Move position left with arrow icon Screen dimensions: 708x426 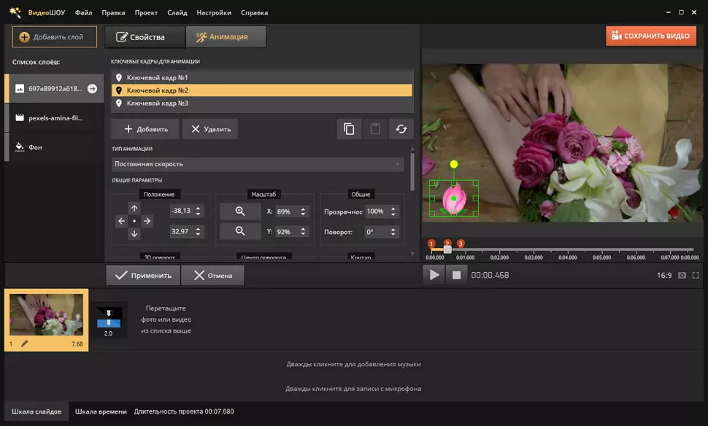(x=121, y=221)
